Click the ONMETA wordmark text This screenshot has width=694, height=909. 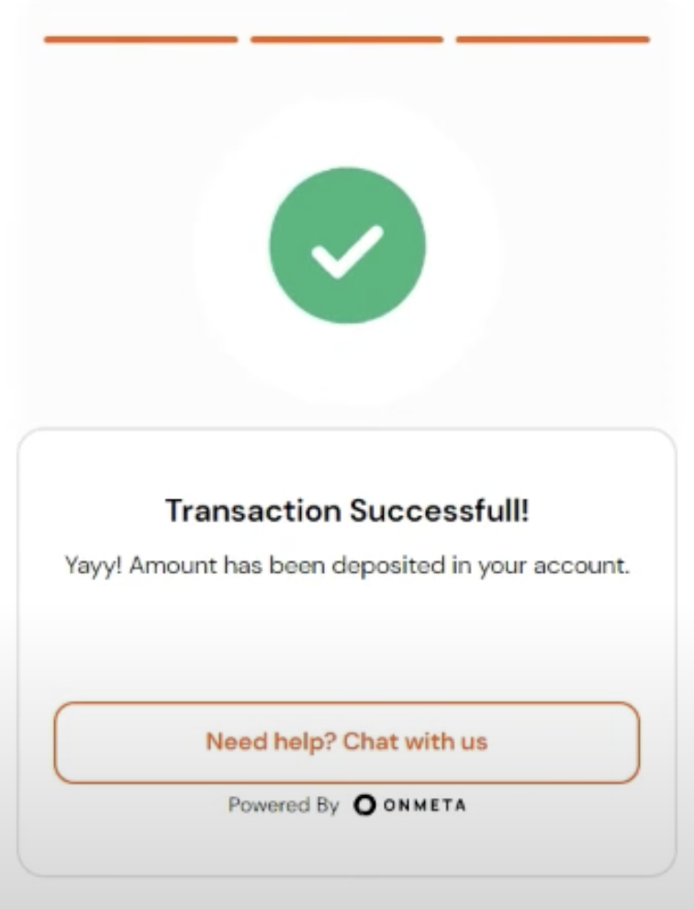[425, 805]
